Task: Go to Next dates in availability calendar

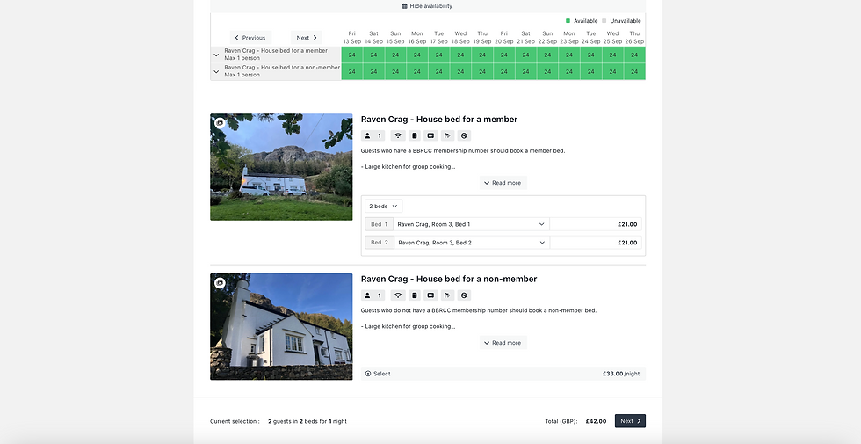Action: [307, 38]
